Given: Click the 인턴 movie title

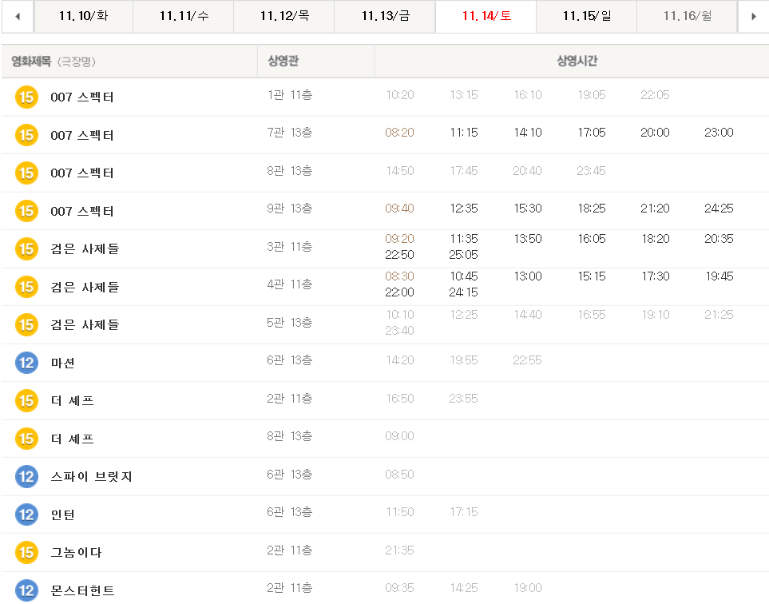Looking at the screenshot, I should click(63, 515).
